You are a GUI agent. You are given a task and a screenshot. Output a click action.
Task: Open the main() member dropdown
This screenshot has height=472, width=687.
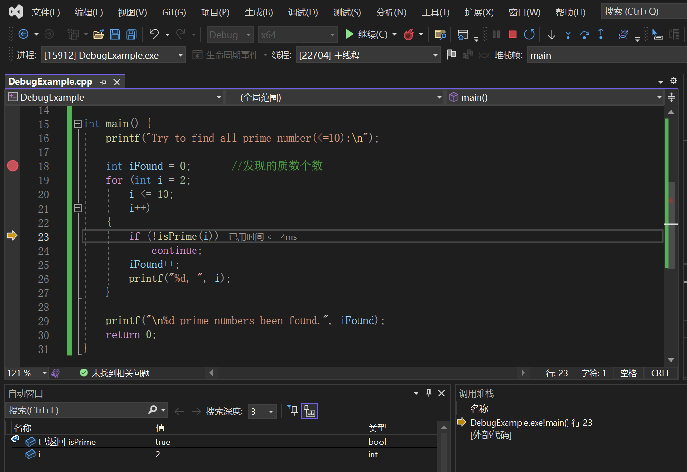pyautogui.click(x=555, y=98)
